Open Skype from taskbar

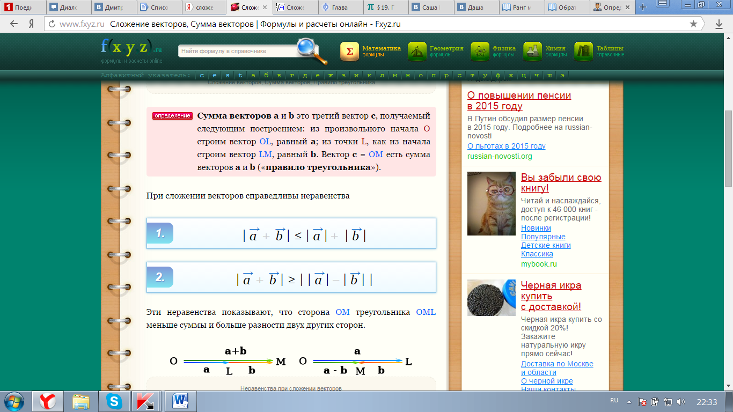114,401
